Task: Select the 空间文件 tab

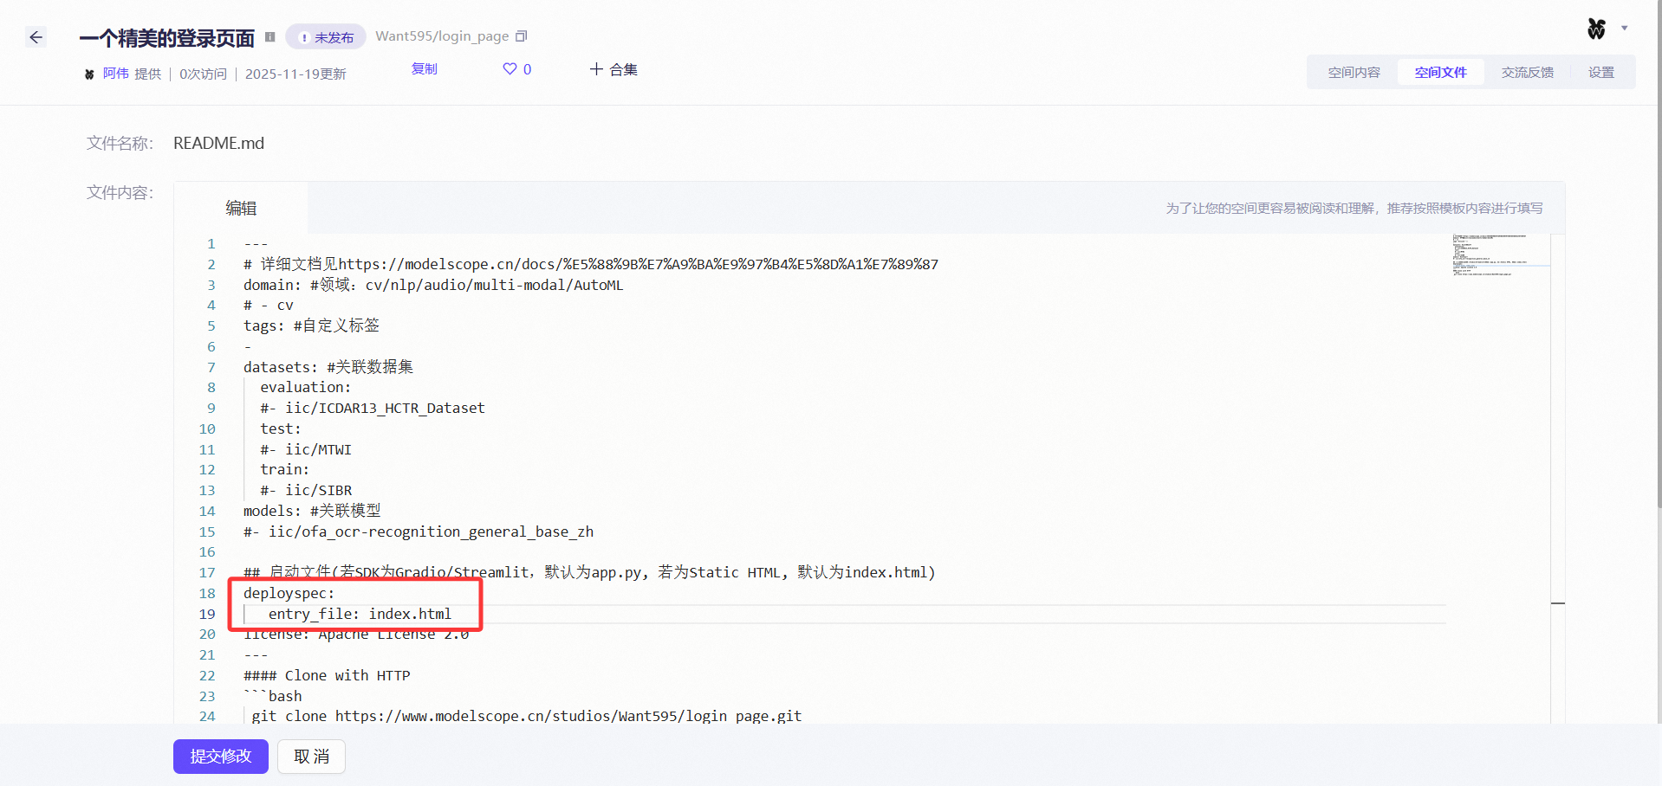Action: pyautogui.click(x=1440, y=72)
